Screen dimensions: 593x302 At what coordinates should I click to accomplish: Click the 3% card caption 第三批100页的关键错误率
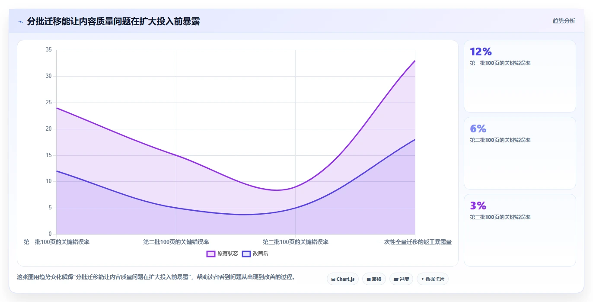[500, 217]
